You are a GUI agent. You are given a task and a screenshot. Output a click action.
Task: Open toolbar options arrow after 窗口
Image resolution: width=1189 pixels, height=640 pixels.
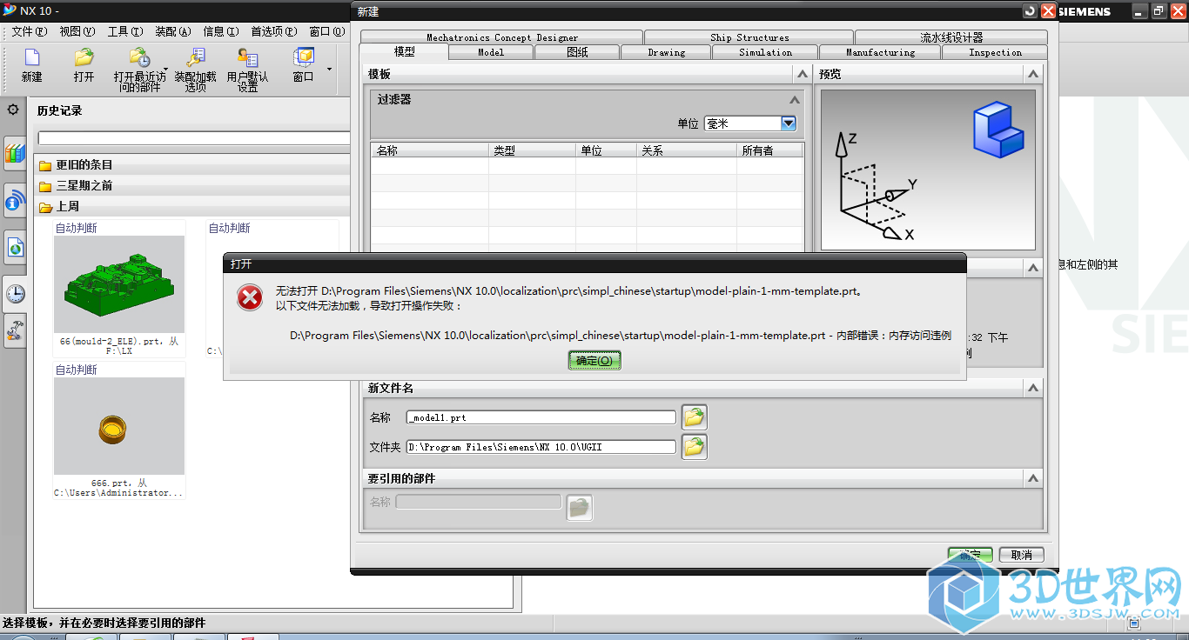pos(329,68)
